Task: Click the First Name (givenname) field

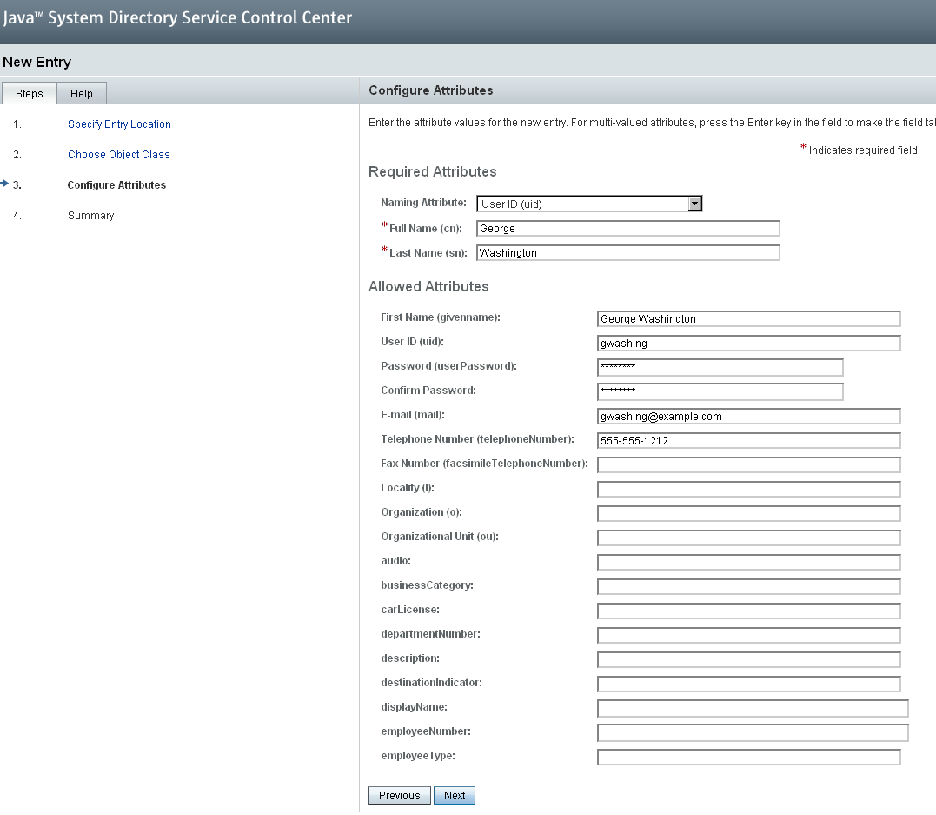Action: point(748,319)
